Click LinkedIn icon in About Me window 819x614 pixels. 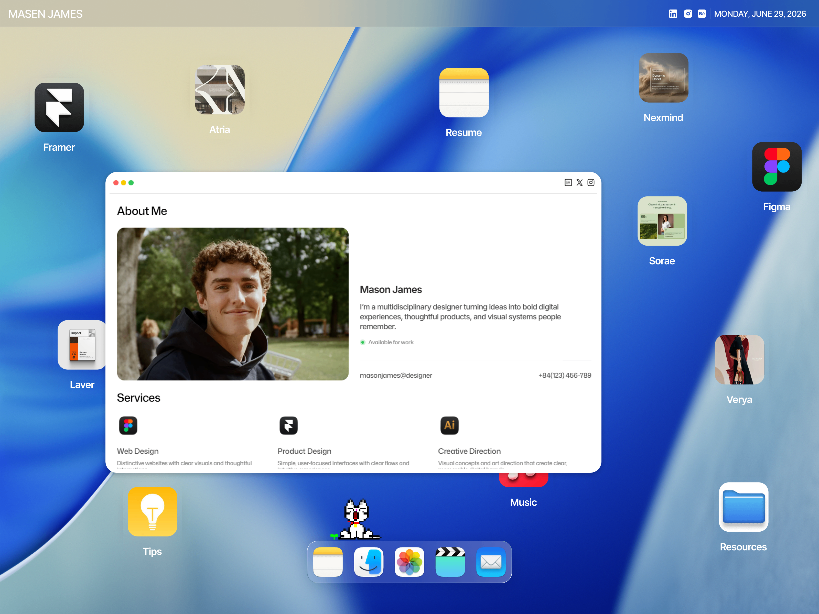(568, 182)
